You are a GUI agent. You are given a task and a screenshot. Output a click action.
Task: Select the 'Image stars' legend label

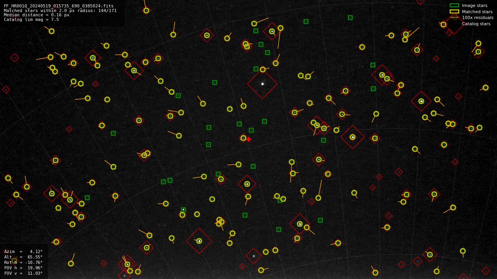pyautogui.click(x=474, y=5)
